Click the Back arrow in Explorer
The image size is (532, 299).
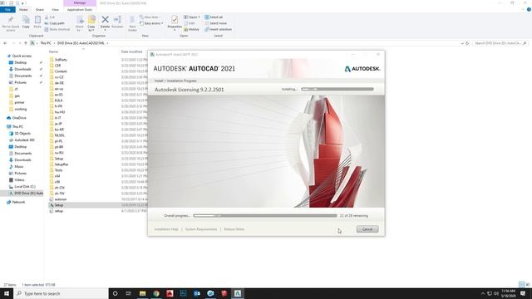pos(5,43)
